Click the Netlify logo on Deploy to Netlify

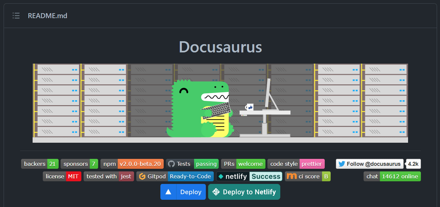(216, 192)
